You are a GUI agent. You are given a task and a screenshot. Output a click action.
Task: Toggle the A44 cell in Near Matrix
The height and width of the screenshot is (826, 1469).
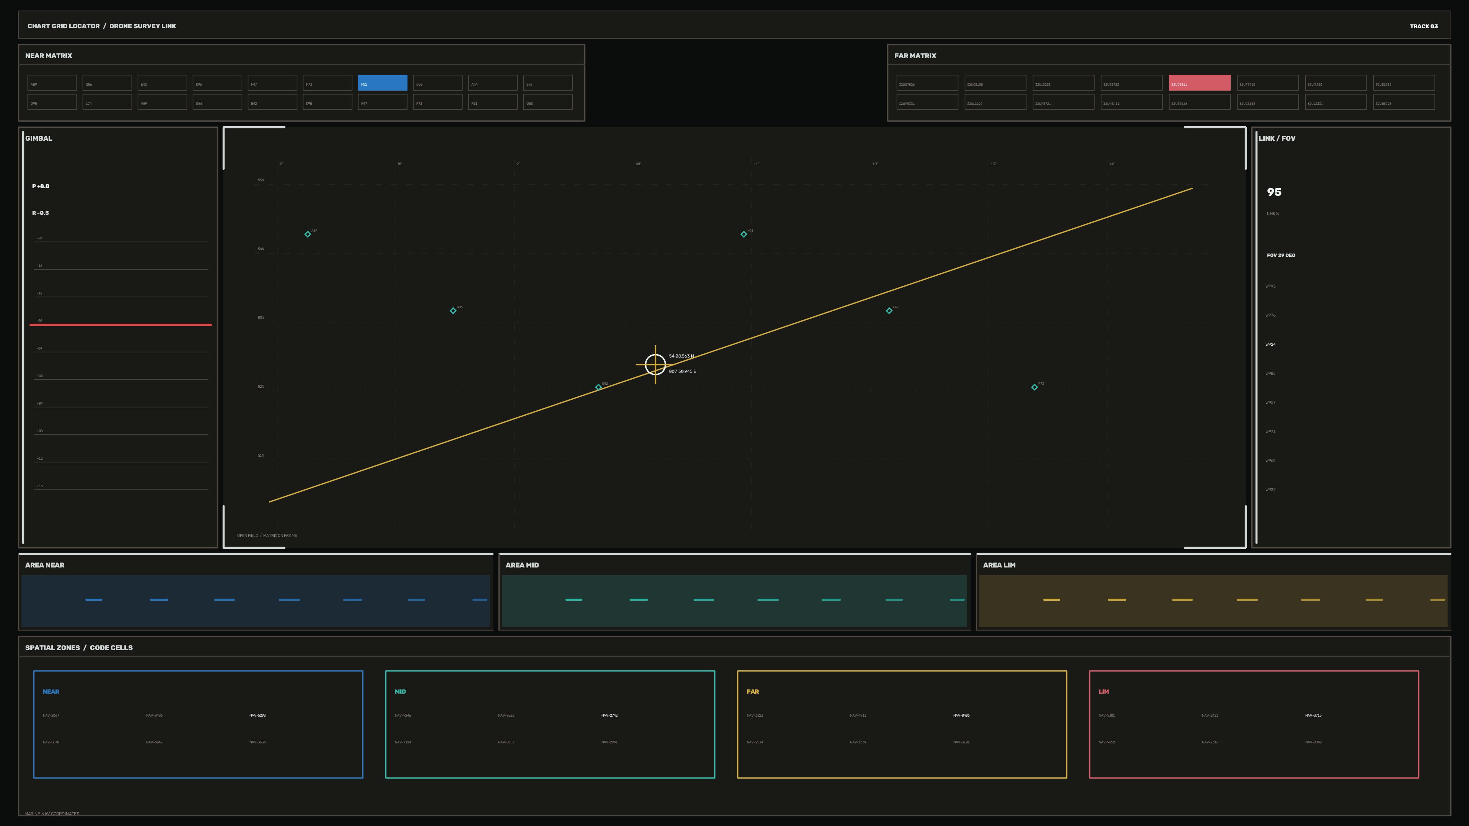pyautogui.click(x=493, y=83)
